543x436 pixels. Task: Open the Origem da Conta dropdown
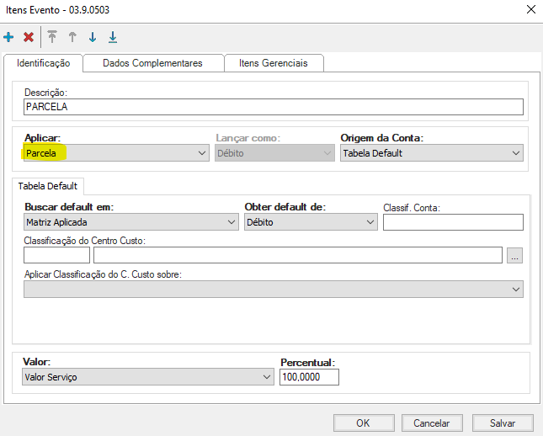click(x=432, y=153)
